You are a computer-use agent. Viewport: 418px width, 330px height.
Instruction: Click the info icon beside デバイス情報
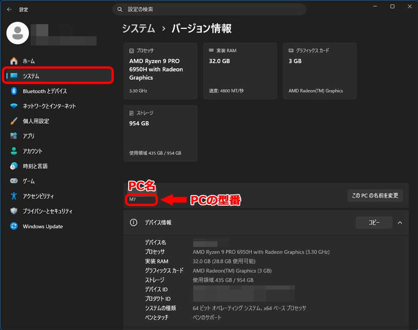pos(134,222)
